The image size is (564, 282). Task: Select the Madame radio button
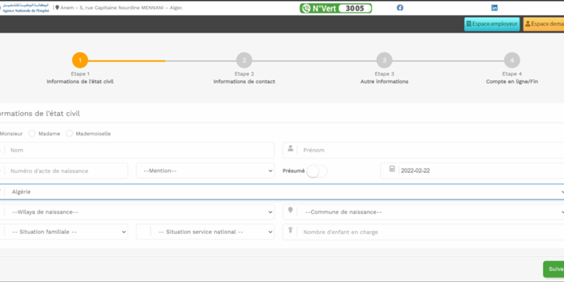click(32, 133)
